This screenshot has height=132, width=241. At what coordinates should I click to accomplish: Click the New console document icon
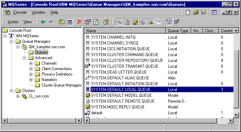188,12
